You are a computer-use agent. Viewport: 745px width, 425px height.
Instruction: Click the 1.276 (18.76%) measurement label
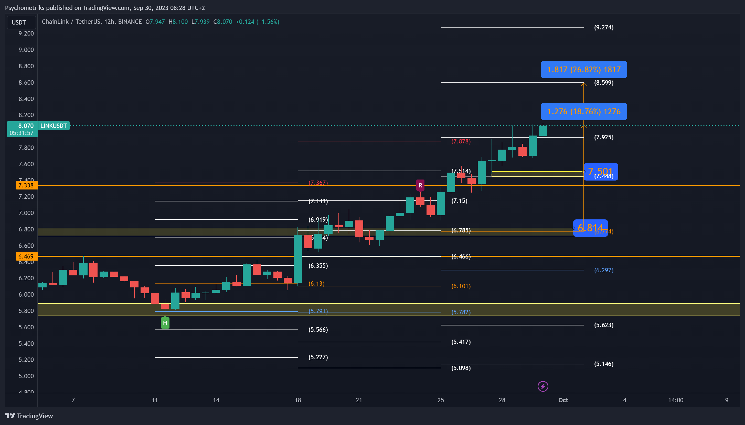584,111
